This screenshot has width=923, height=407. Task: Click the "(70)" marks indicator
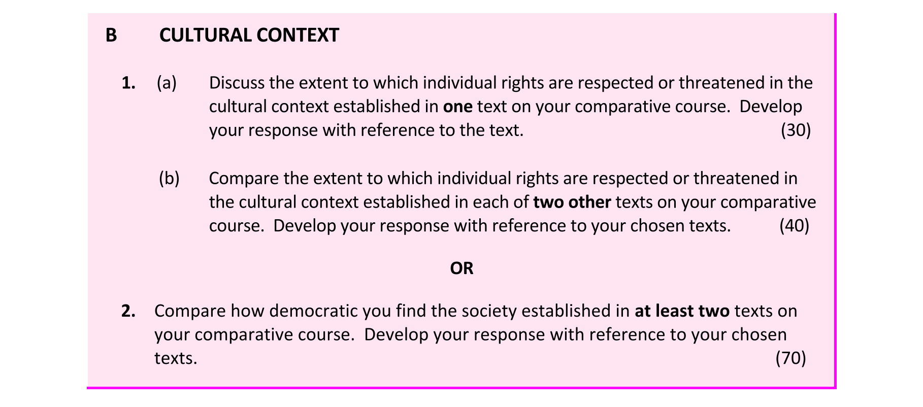[790, 358]
